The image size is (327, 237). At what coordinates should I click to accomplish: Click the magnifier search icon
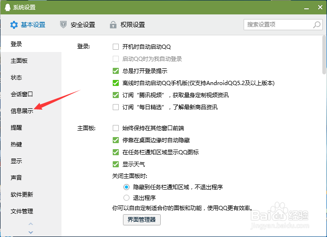coord(317,25)
